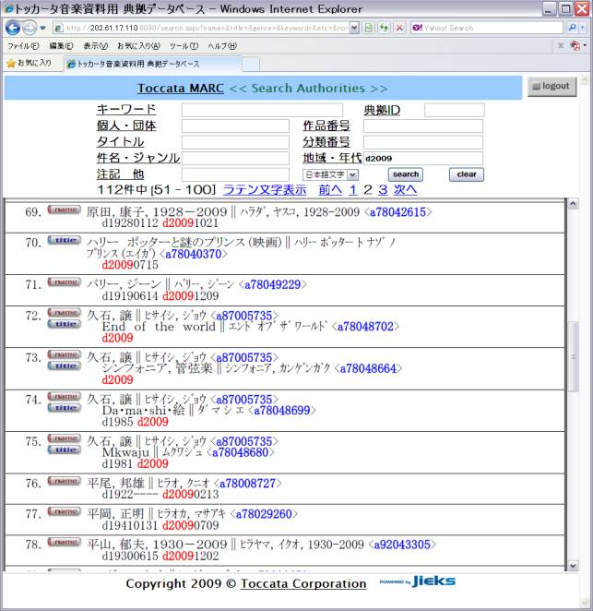Screen dimensions: 593x611
Task: Click the name badge in row 76
Action: click(65, 481)
